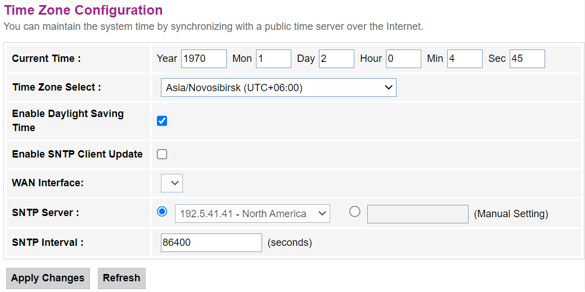Screen dimensions: 585x292
Task: Check Enable SNTP Client Update checkbox
Action: (162, 154)
